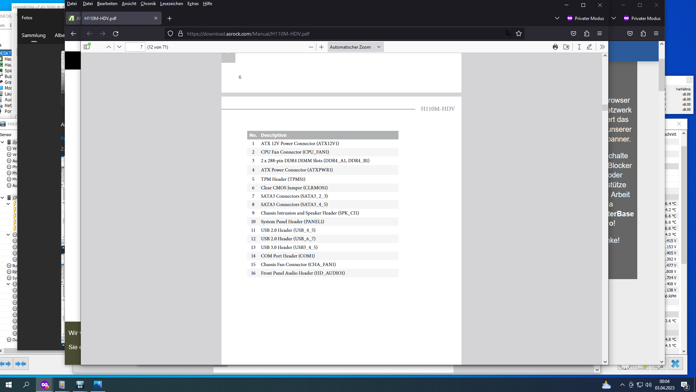This screenshot has width=696, height=392.
Task: Reload the current page
Action: point(116,33)
